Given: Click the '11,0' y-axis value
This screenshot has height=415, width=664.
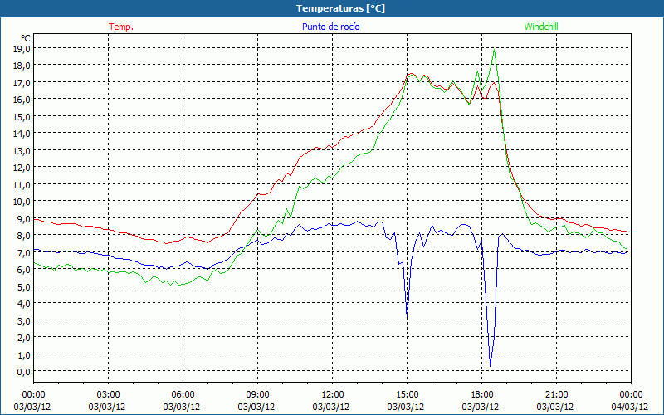Looking at the screenshot, I should (22, 184).
